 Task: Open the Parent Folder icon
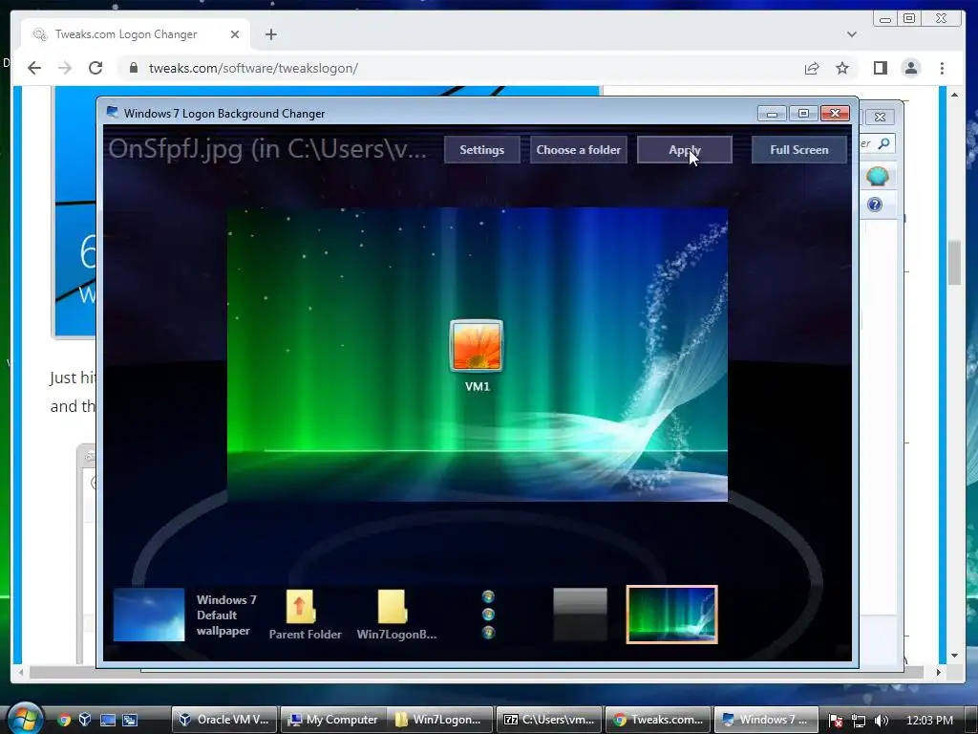click(305, 615)
